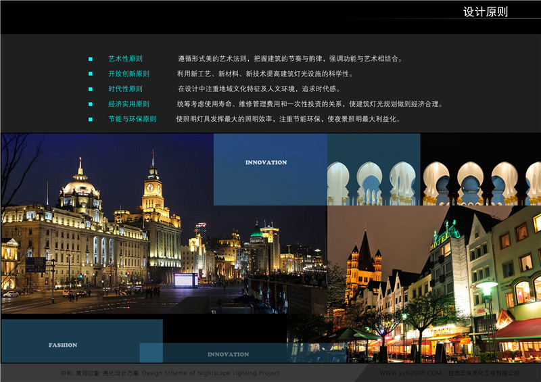Select the cyan bullet next to 节能与环保原则
The height and width of the screenshot is (382, 541).
[90, 119]
